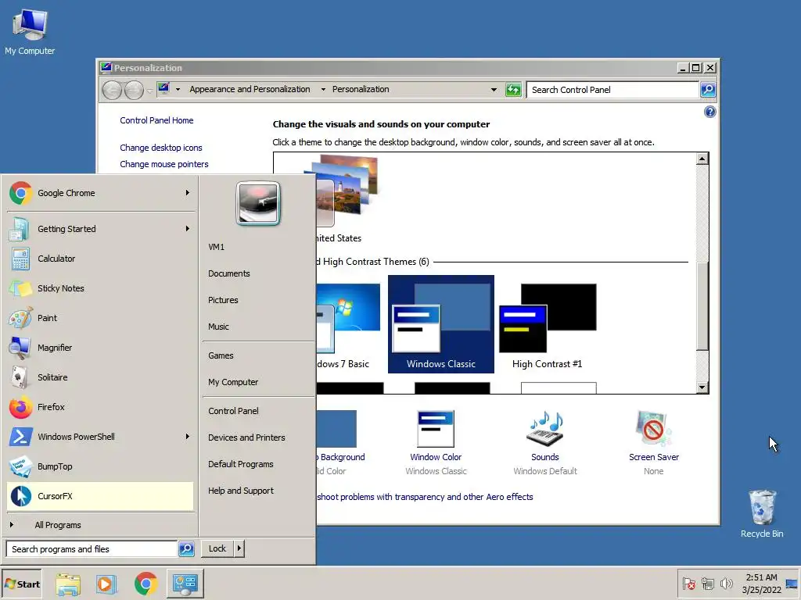
Task: Click the search magnifier in Start menu
Action: (x=186, y=549)
